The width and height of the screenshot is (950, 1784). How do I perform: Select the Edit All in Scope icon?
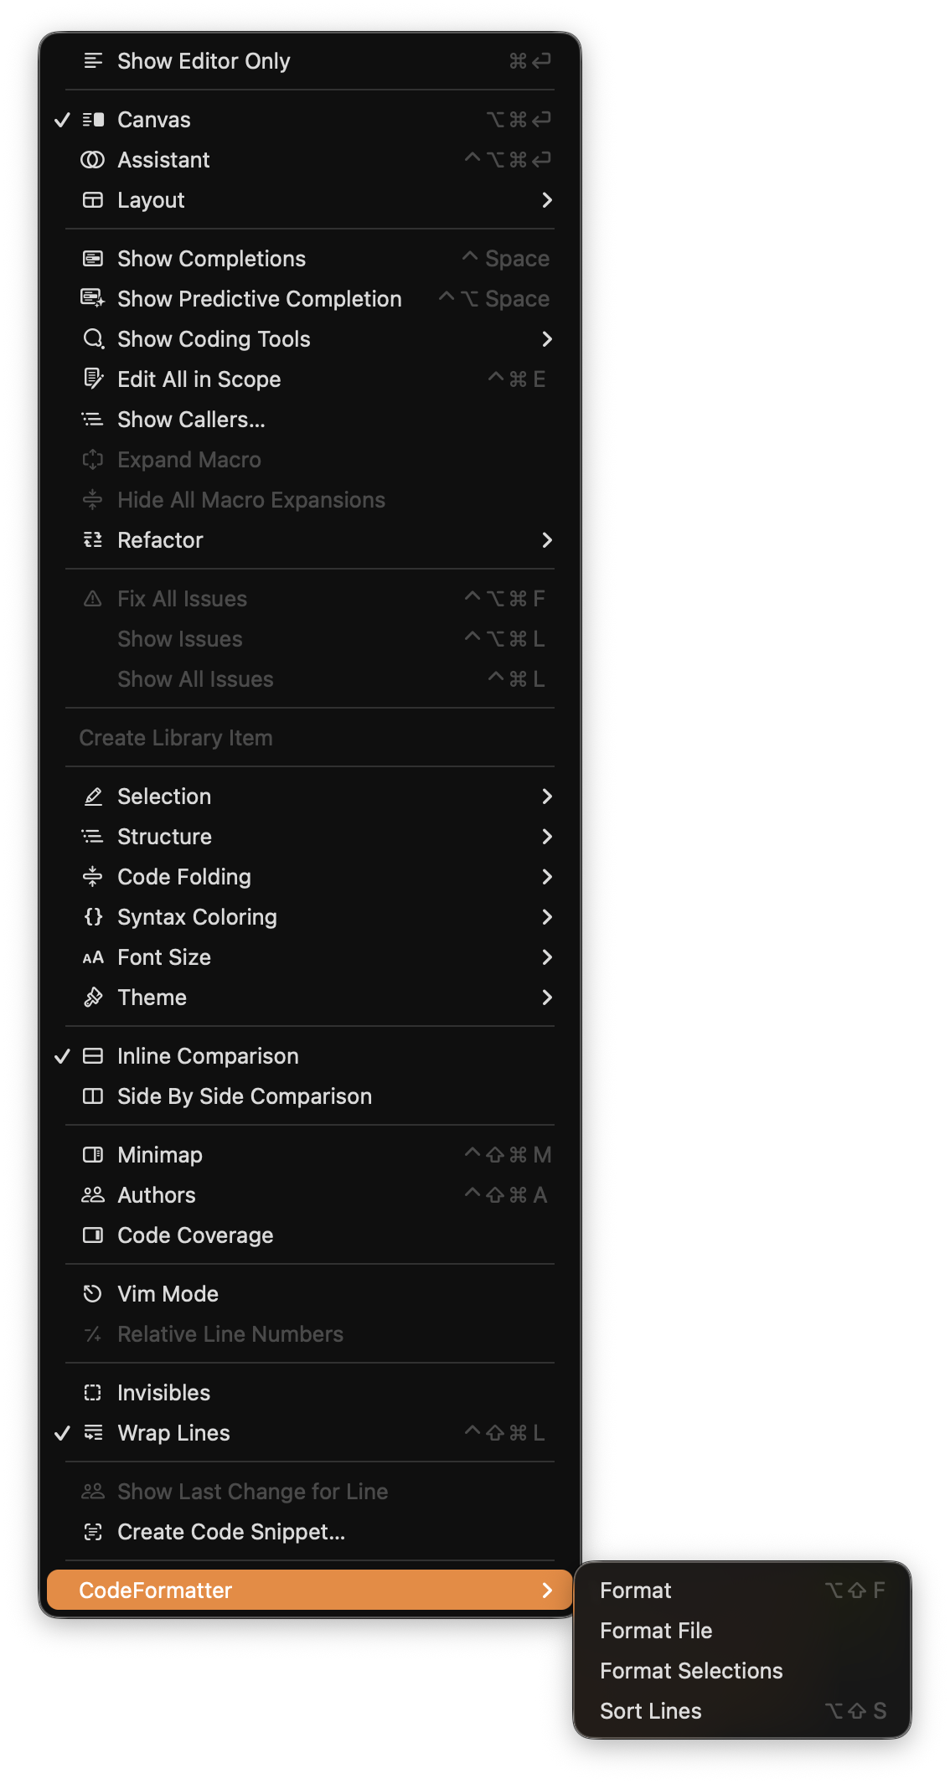coord(94,379)
